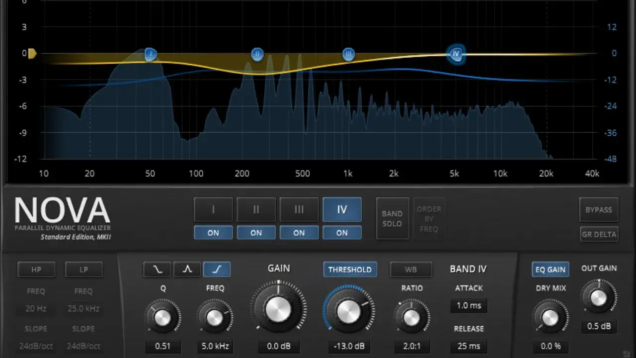Click band IV node on EQ graph
Screen dimensions: 636x358
click(456, 54)
